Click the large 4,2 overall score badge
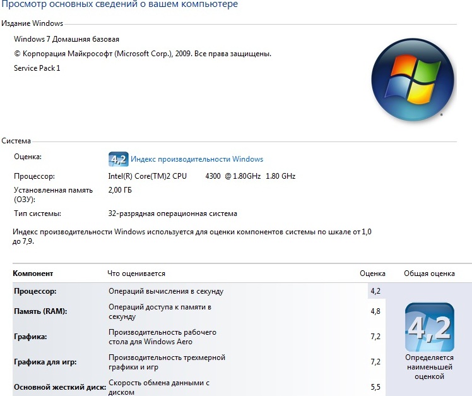Image resolution: width=472 pixels, height=396 pixels. pyautogui.click(x=429, y=327)
